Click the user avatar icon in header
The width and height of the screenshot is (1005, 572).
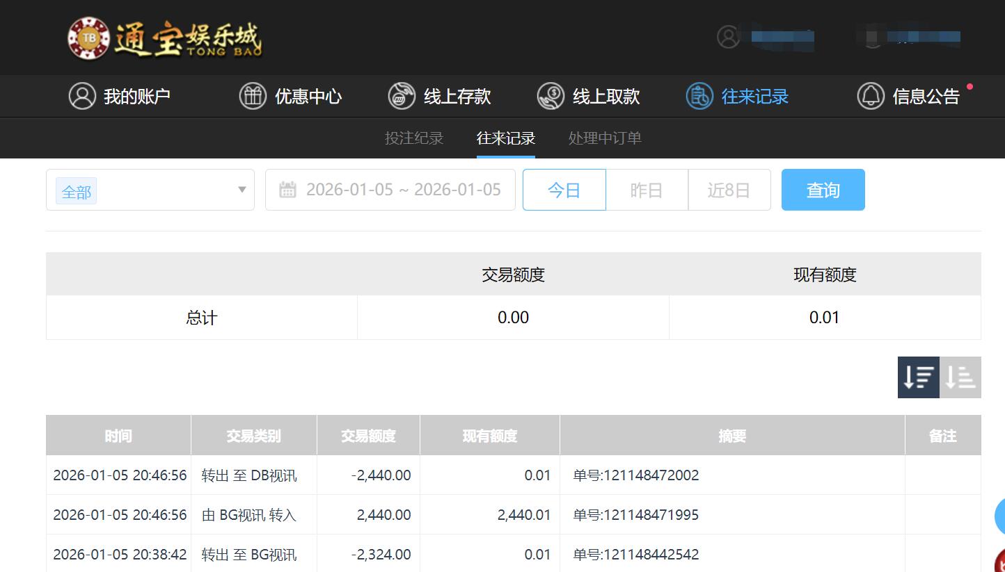[729, 37]
